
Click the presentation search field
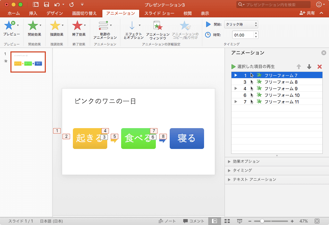point(273,5)
